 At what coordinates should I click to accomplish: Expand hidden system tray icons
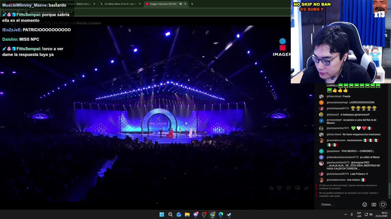point(345,214)
